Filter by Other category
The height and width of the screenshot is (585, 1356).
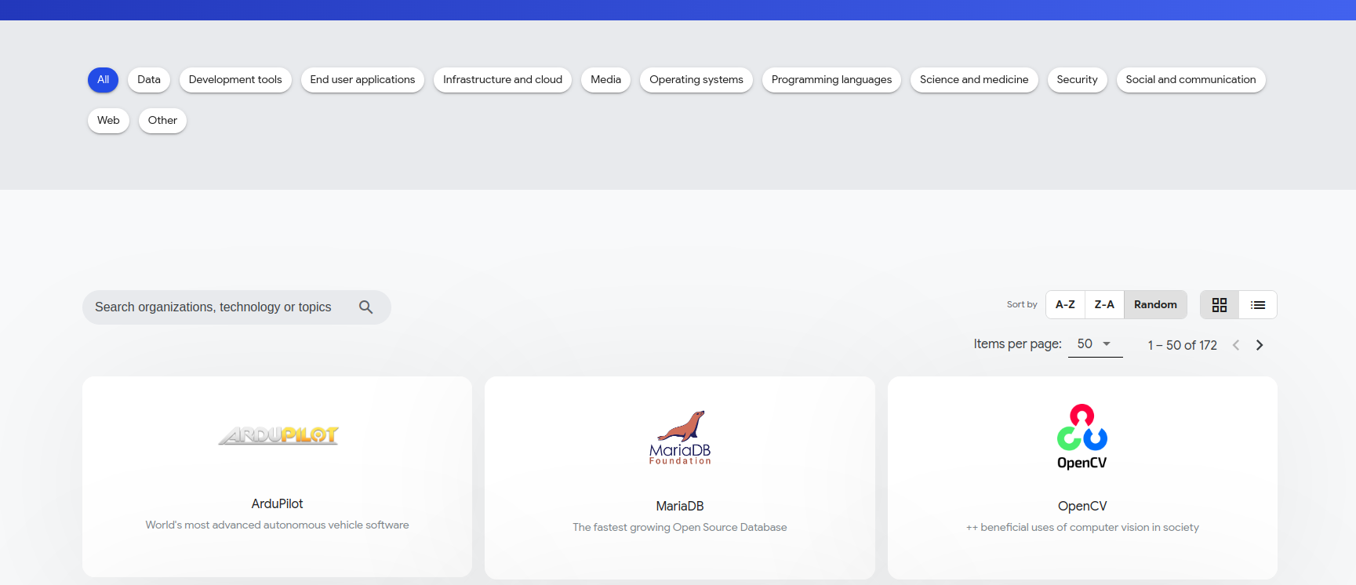pos(162,121)
